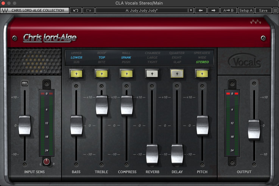Select BITE treble mode text
The height and width of the screenshot is (186, 279).
coord(101,62)
